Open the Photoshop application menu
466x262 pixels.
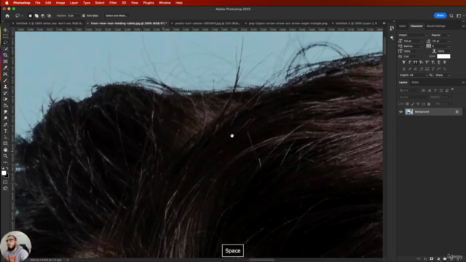(22, 3)
